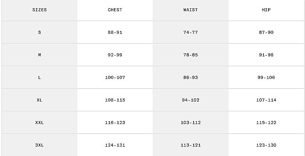
Task: Click the 88-91 chest measurement cell
Action: click(115, 32)
